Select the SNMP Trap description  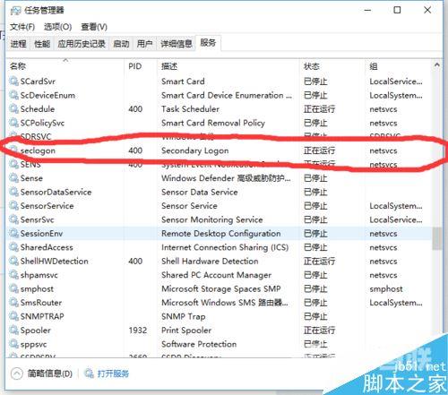tap(183, 316)
